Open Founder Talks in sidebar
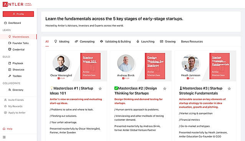This screenshot has width=245, height=141. tap(18, 43)
